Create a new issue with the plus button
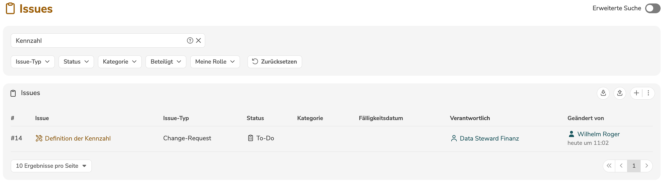 click(636, 93)
